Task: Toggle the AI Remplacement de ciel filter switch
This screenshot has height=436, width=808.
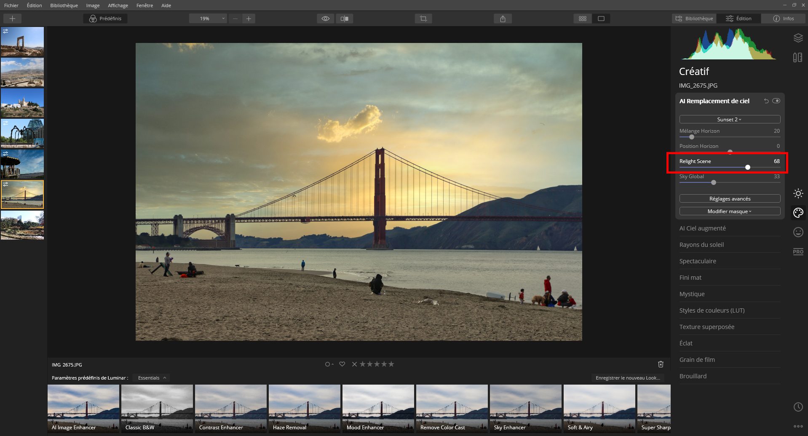Action: (777, 101)
